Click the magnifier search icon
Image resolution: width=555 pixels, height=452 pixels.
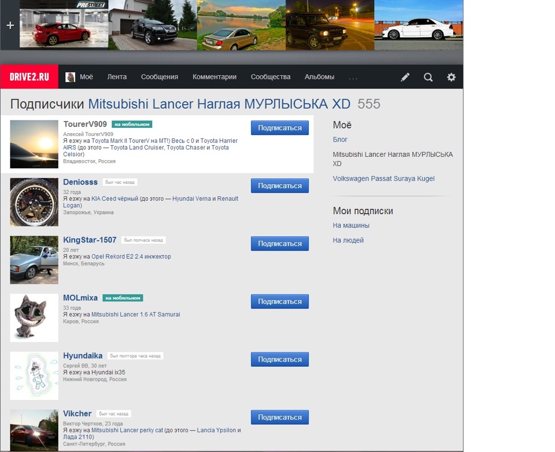[428, 77]
